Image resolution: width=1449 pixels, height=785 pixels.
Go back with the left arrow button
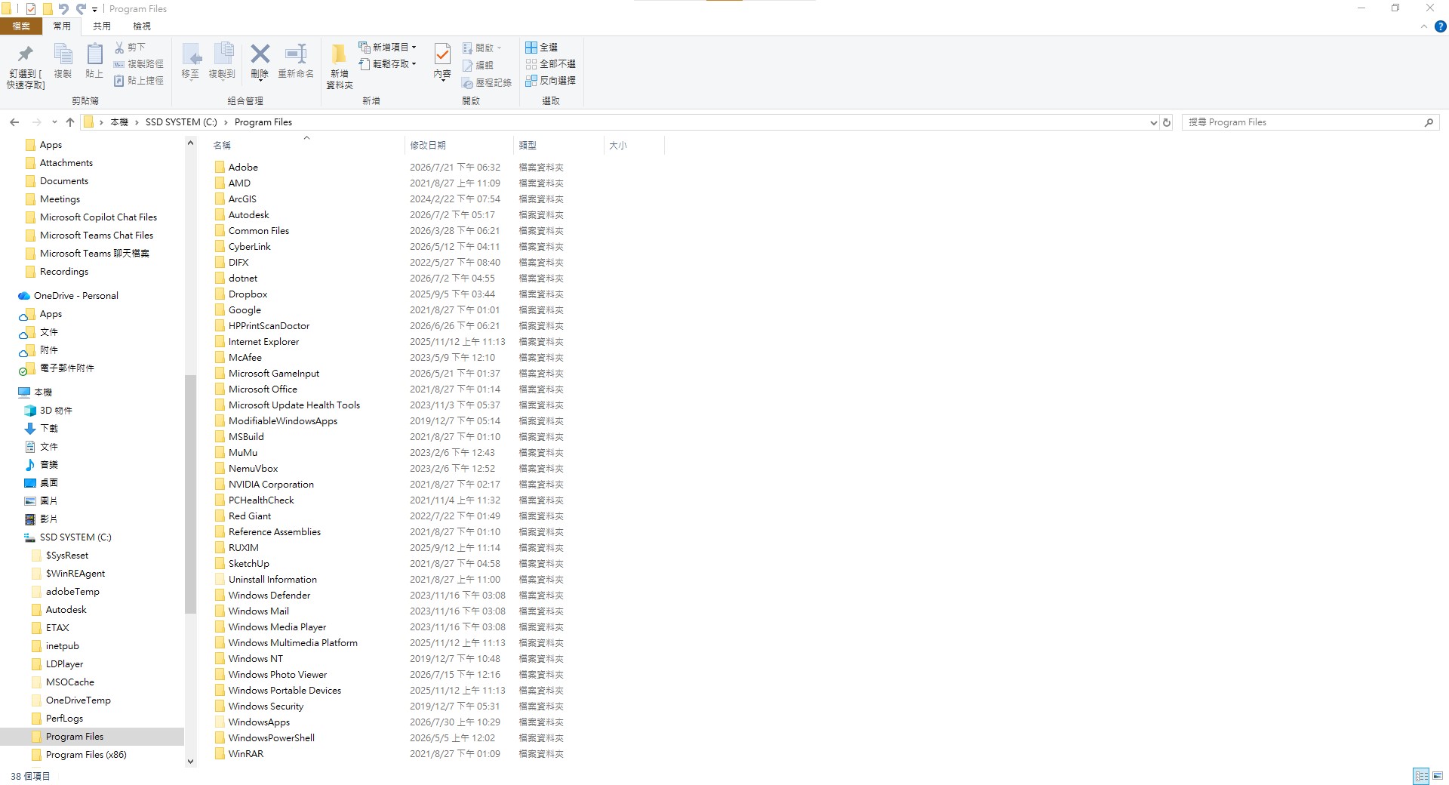(x=14, y=122)
